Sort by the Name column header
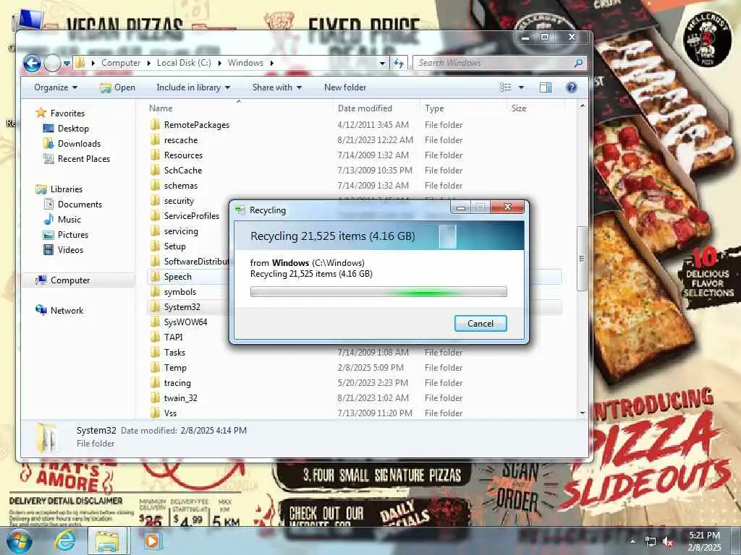741x555 pixels. coord(161,108)
